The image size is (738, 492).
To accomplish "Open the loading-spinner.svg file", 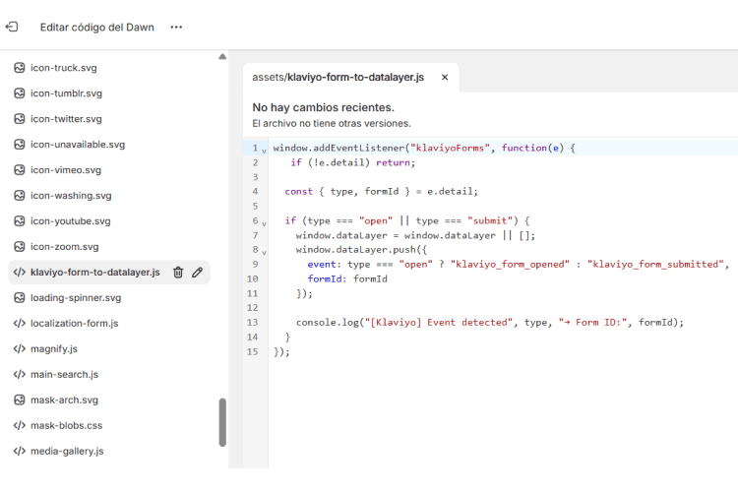I will tap(76, 297).
